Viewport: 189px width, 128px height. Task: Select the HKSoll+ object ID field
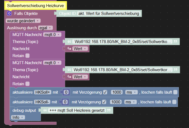click(42, 92)
